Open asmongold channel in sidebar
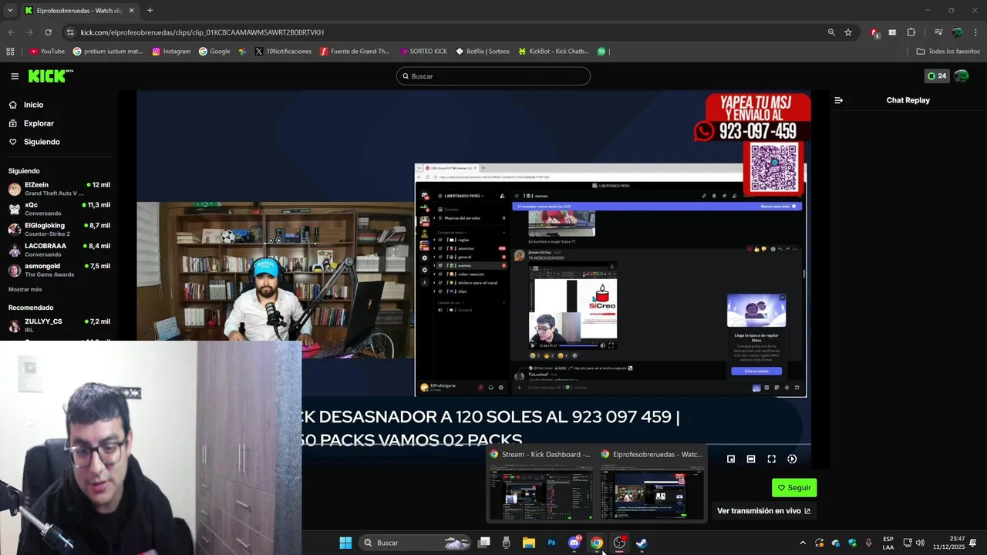This screenshot has height=555, width=987. (x=59, y=270)
